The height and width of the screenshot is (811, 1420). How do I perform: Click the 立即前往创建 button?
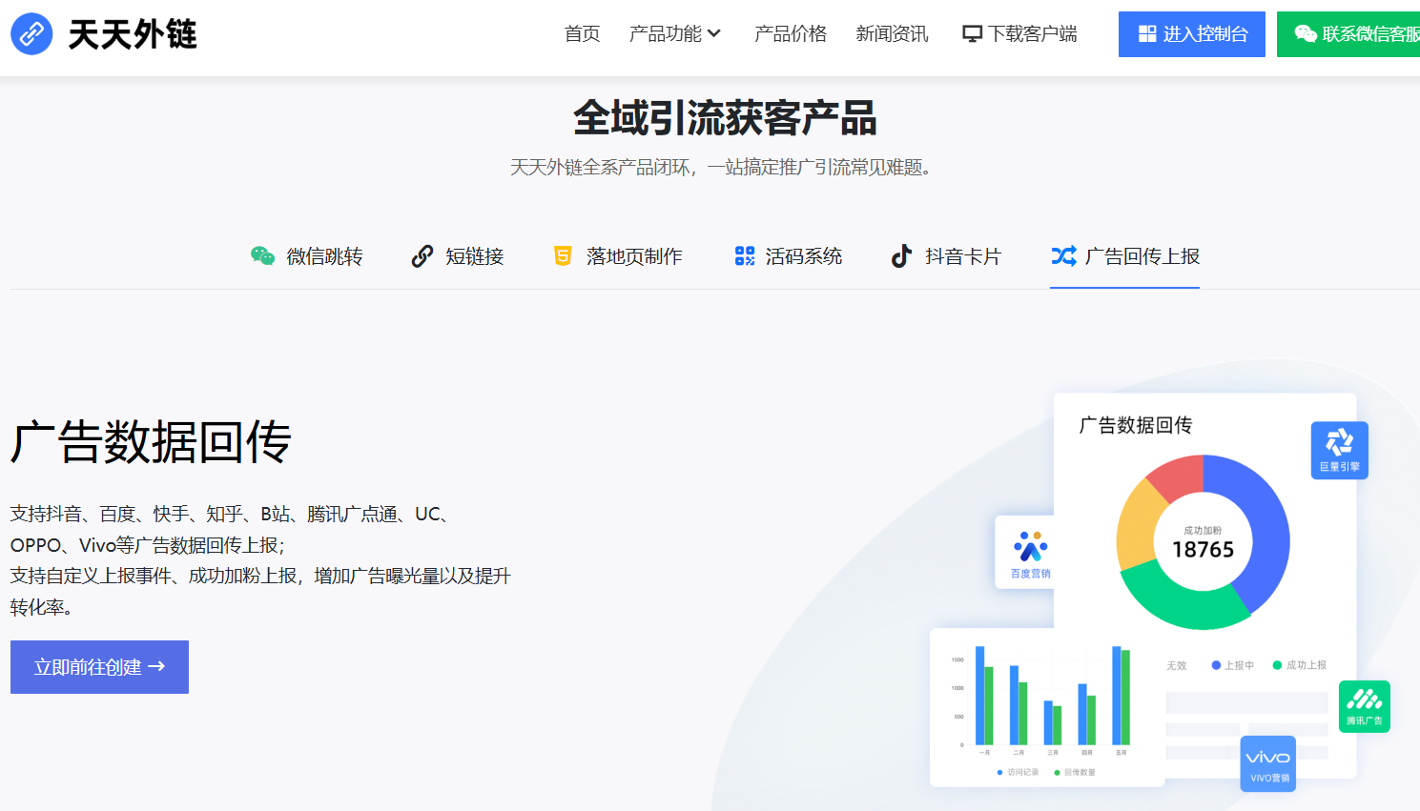pyautogui.click(x=99, y=667)
